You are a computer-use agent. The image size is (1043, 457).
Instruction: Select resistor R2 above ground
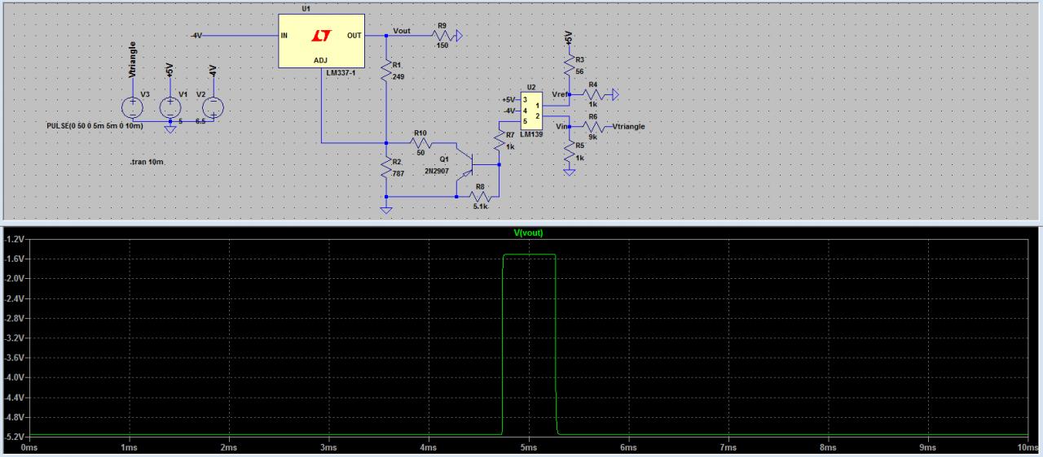click(x=386, y=168)
